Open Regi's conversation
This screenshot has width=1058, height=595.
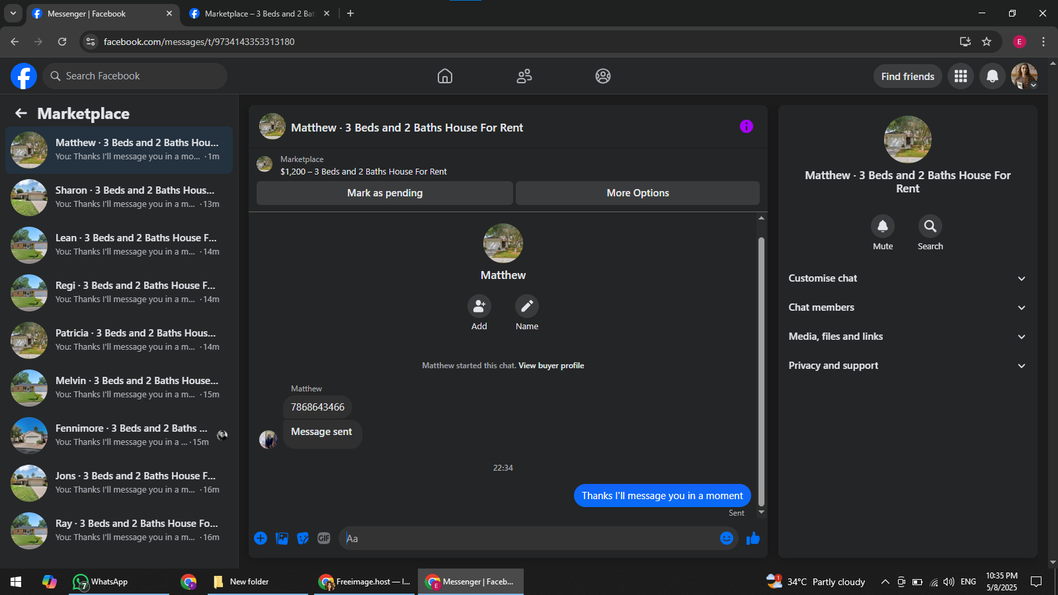[119, 293]
